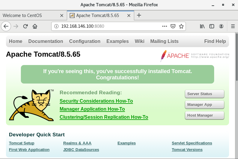The width and height of the screenshot is (238, 159).
Task: Reload the current Tomcat page
Action: (x=25, y=26)
